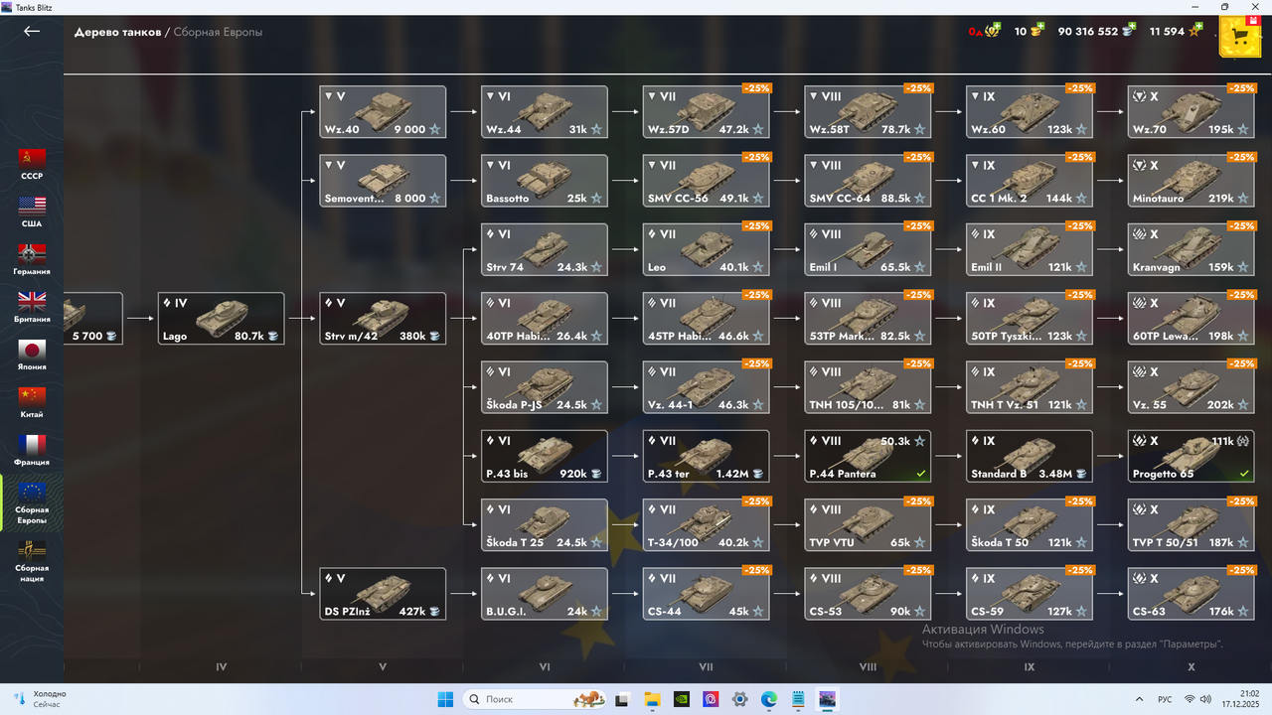Viewport: 1272px width, 715px height.
Task: Select the TVP VTU tank card
Action: pyautogui.click(x=868, y=525)
